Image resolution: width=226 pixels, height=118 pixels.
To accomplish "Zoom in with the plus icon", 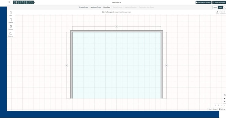I will pos(224,98).
